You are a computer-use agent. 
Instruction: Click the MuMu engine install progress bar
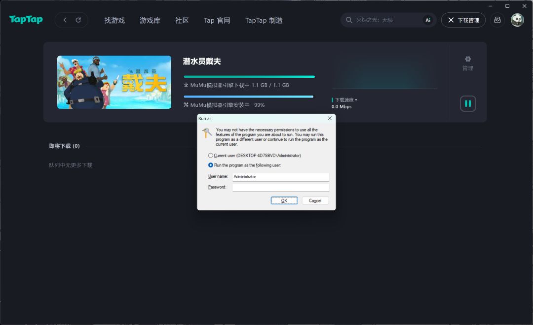[248, 97]
